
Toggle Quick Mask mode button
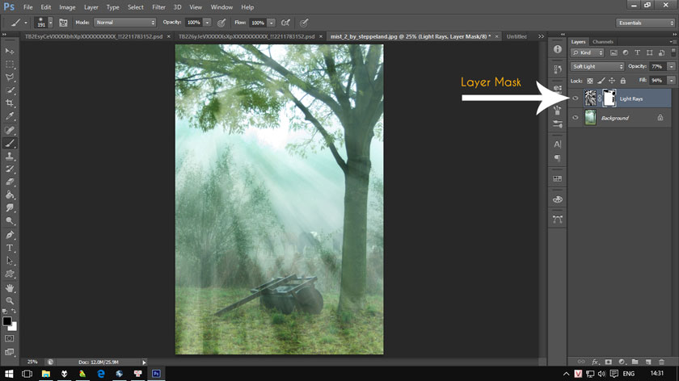click(10, 338)
